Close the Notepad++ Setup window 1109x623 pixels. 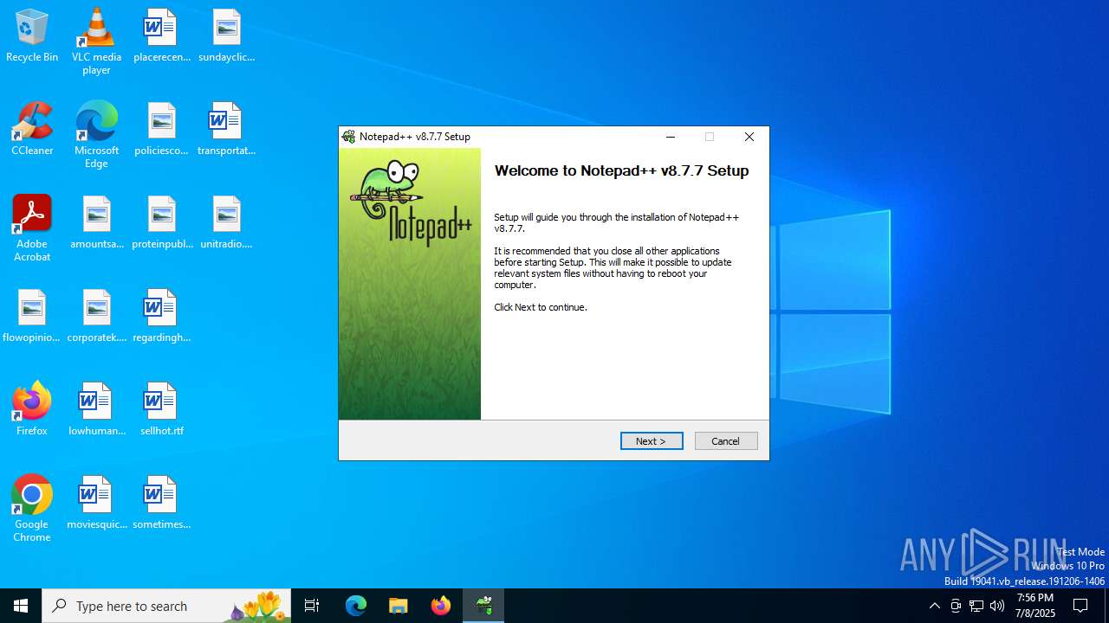(749, 137)
